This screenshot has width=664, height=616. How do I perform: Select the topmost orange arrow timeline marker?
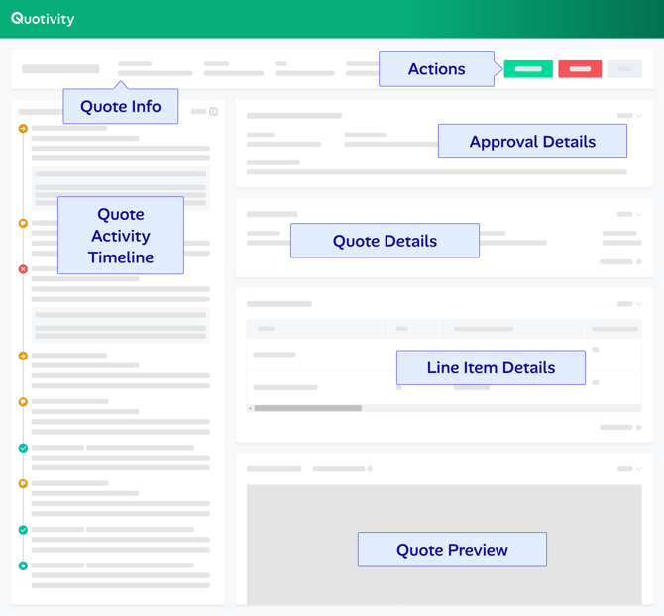click(23, 129)
